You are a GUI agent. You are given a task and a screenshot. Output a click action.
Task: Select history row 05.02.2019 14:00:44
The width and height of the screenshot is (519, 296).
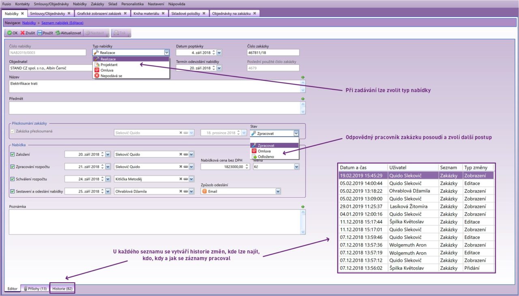click(x=416, y=183)
